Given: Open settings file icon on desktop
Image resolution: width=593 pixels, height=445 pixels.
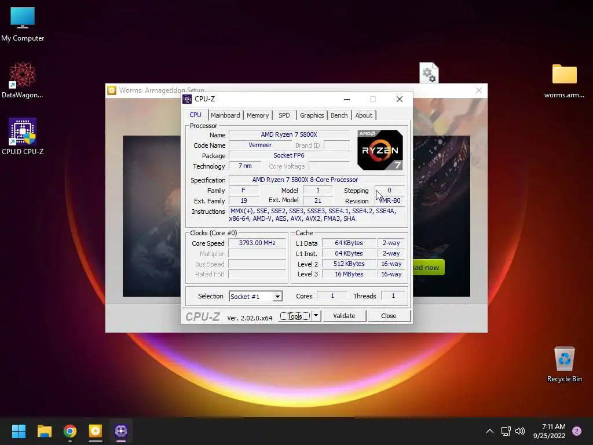Looking at the screenshot, I should click(429, 72).
